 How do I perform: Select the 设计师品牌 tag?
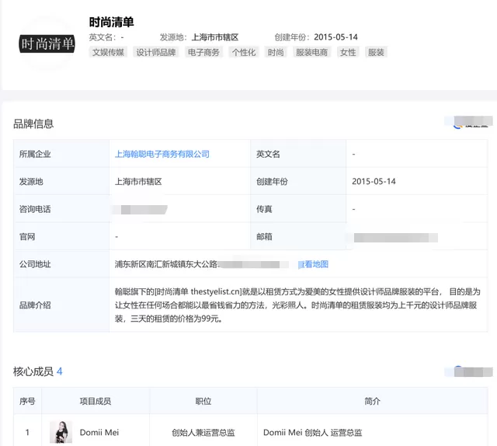click(155, 52)
